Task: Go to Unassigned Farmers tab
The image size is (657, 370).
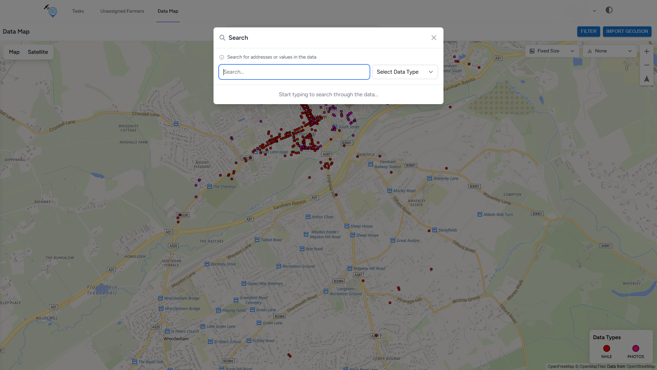Action: [122, 11]
